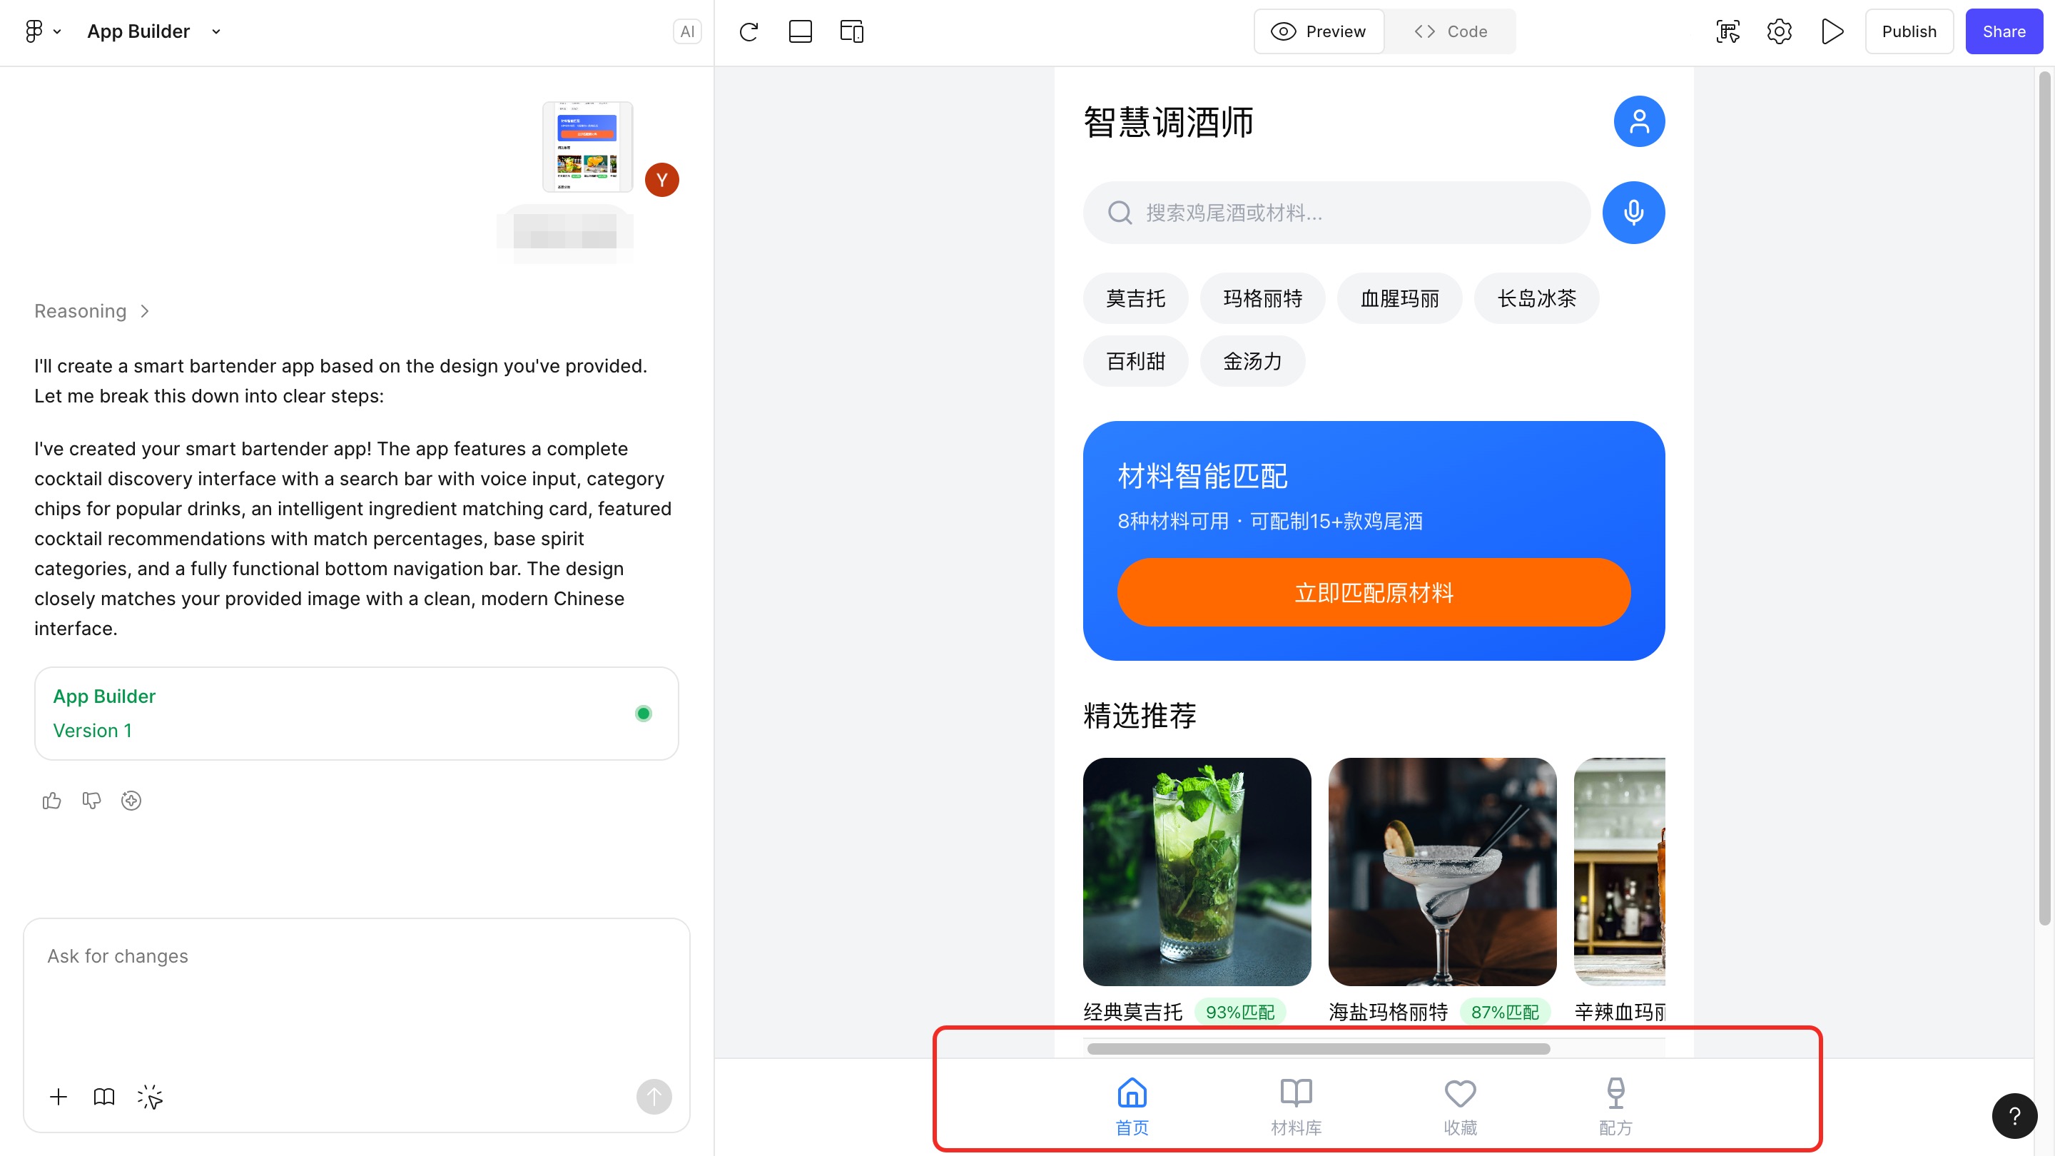Click the settings gear icon
Image resolution: width=2055 pixels, height=1156 pixels.
point(1779,32)
